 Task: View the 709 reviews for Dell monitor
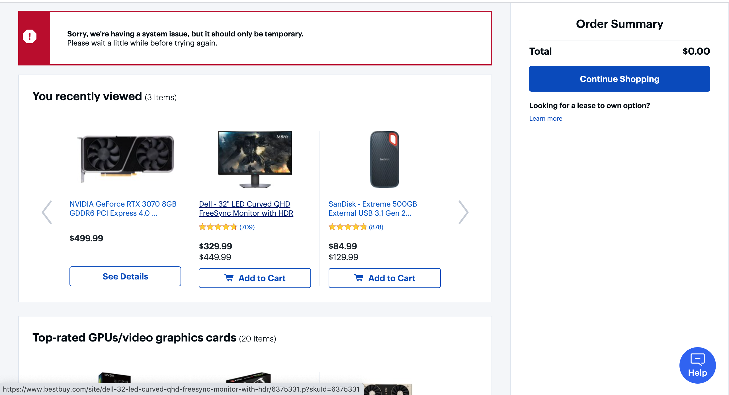[247, 227]
